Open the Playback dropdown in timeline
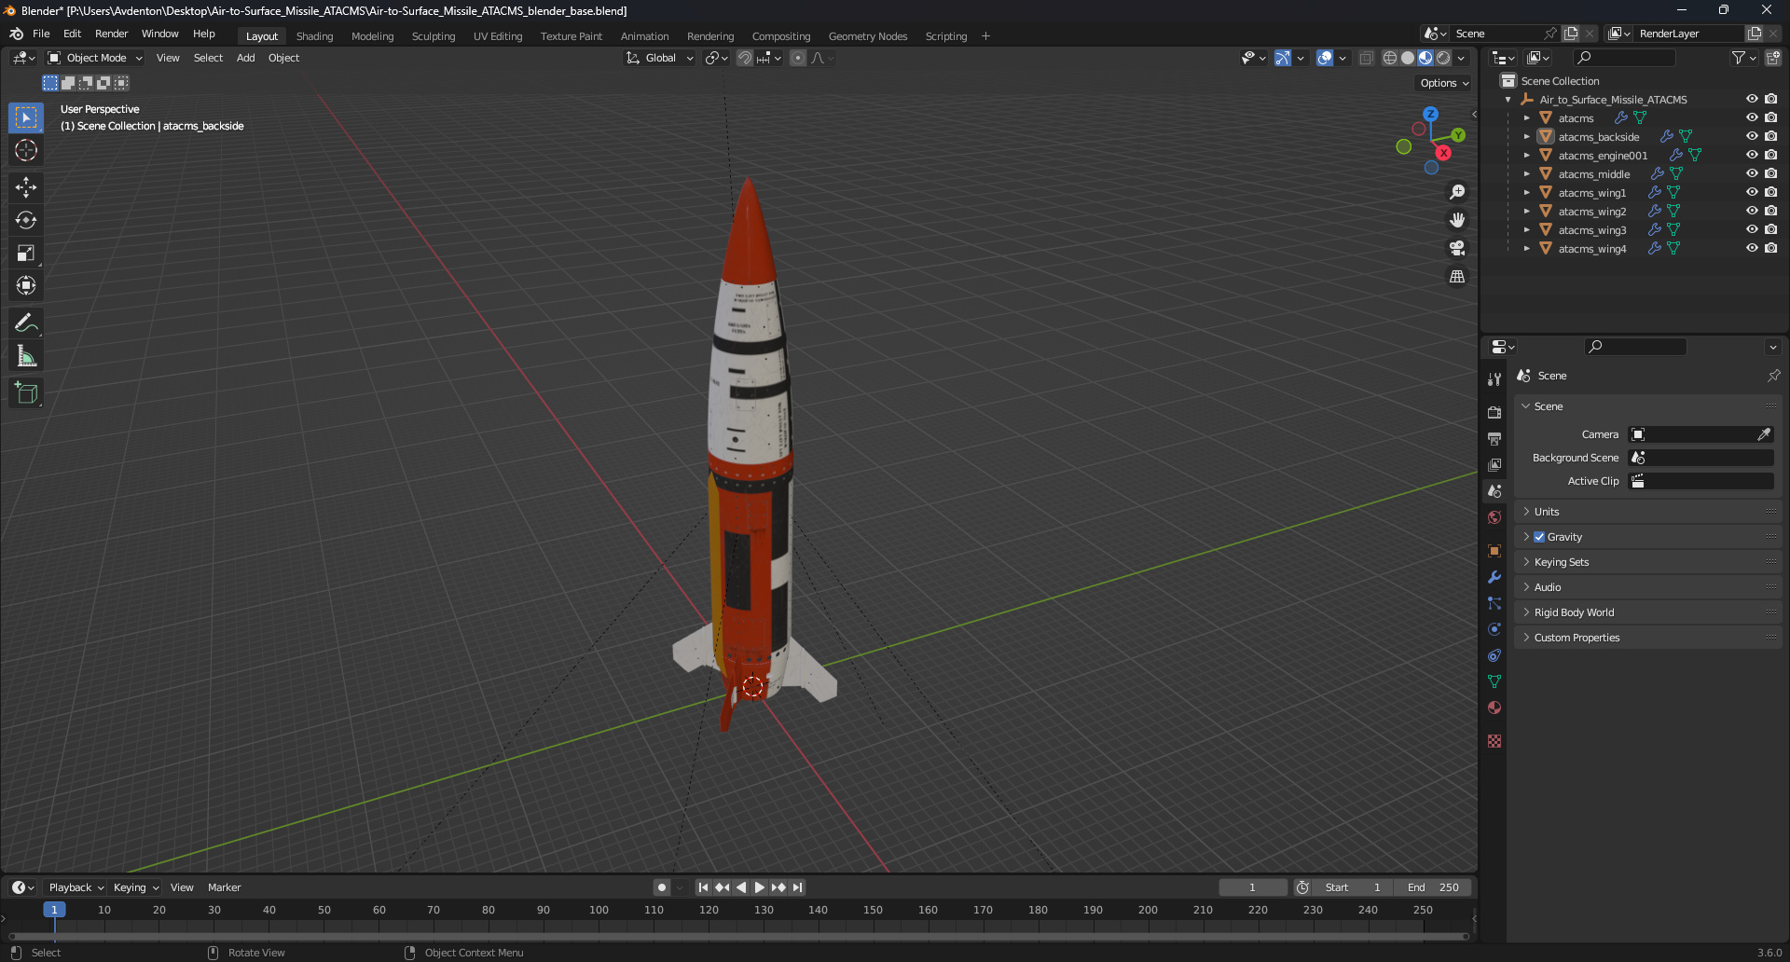 [76, 887]
